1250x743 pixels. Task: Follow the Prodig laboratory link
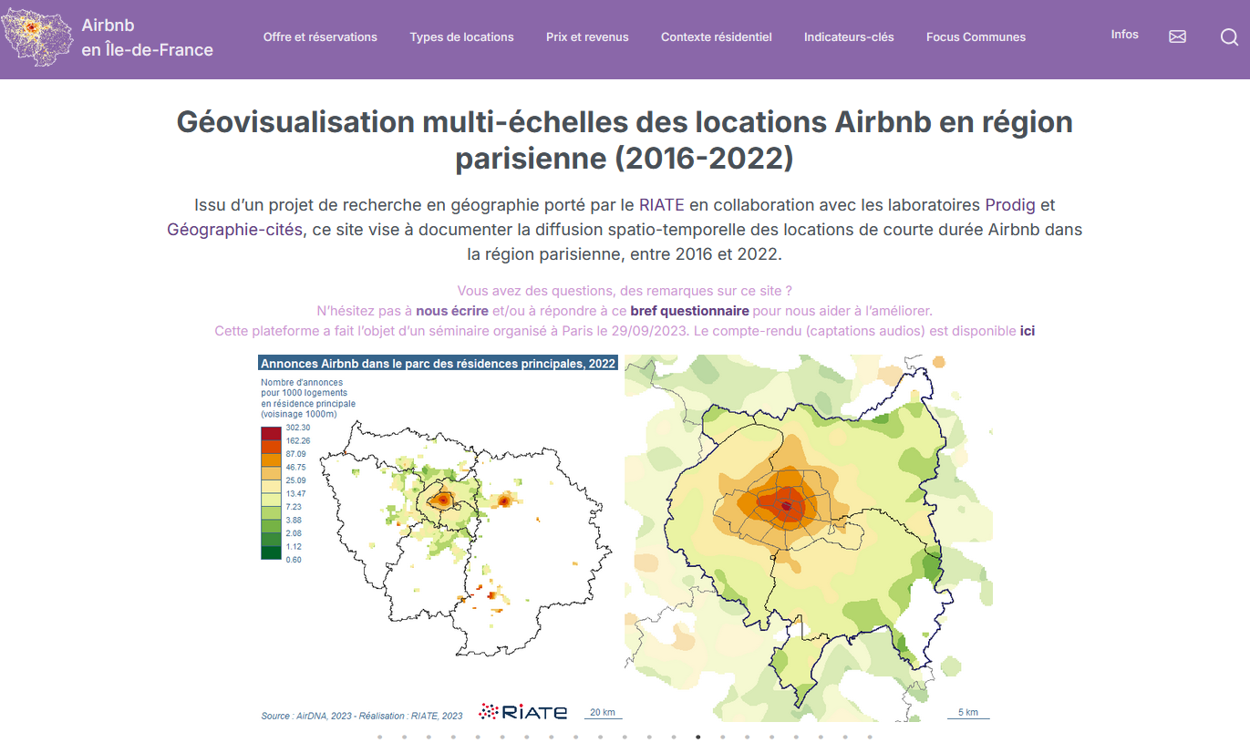tap(1010, 204)
